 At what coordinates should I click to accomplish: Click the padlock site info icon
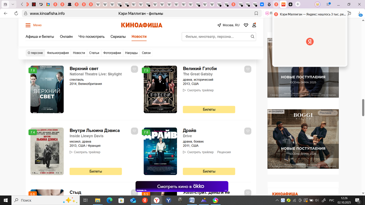click(26, 13)
